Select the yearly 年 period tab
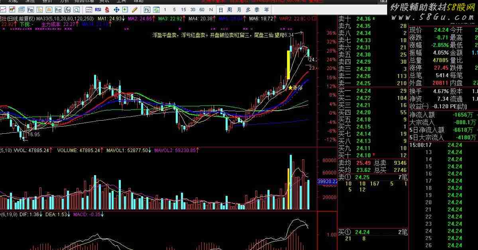Image resolution: width=478 pixels, height=250 pixels. click(x=267, y=10)
